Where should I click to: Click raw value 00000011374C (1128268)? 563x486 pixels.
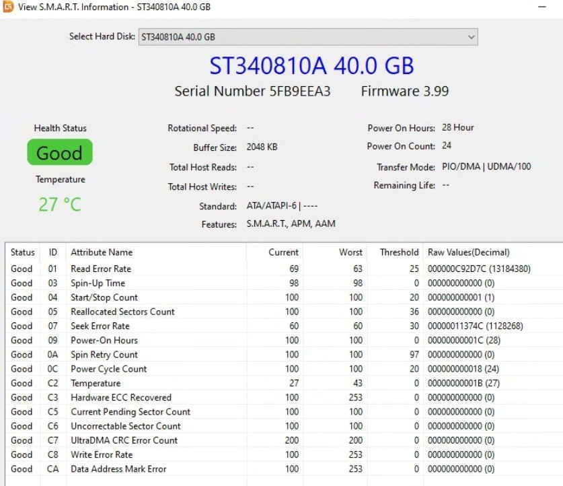[476, 326]
